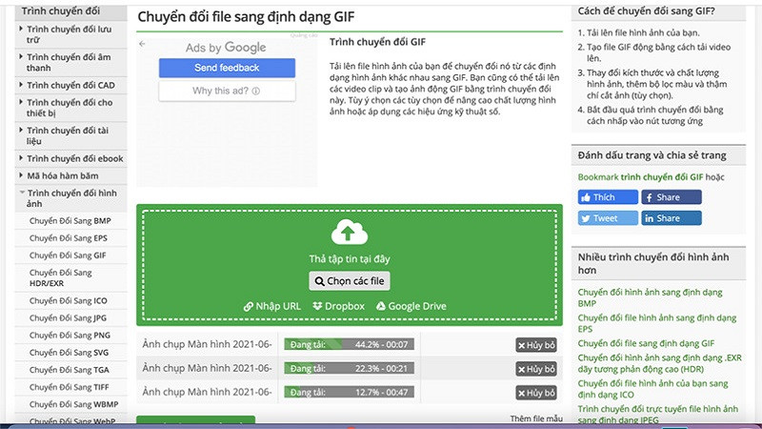Screen dimensions: 762x429
Task: Open Chuyển đổi file hình ảnh sang EPS
Action: [657, 323]
